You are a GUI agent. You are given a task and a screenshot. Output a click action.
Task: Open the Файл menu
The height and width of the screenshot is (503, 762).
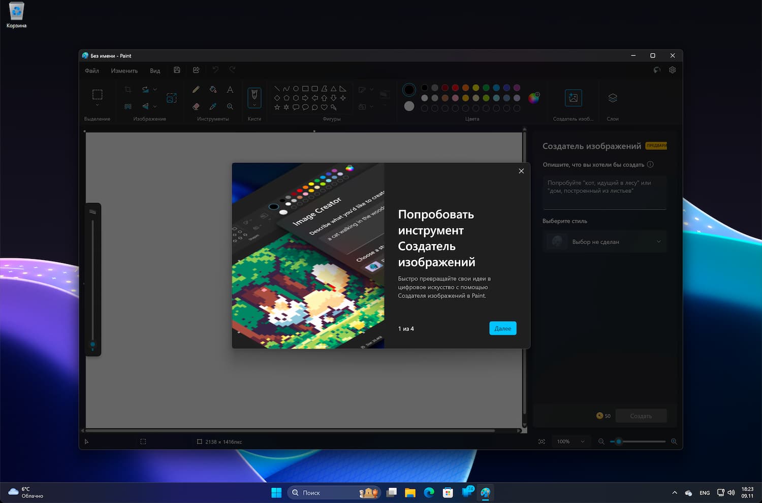92,71
